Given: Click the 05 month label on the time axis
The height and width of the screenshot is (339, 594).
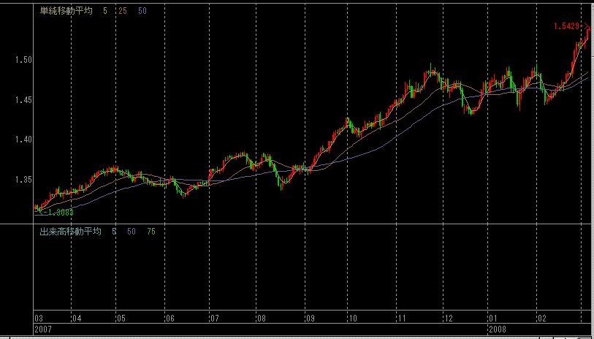Looking at the screenshot, I should [121, 318].
